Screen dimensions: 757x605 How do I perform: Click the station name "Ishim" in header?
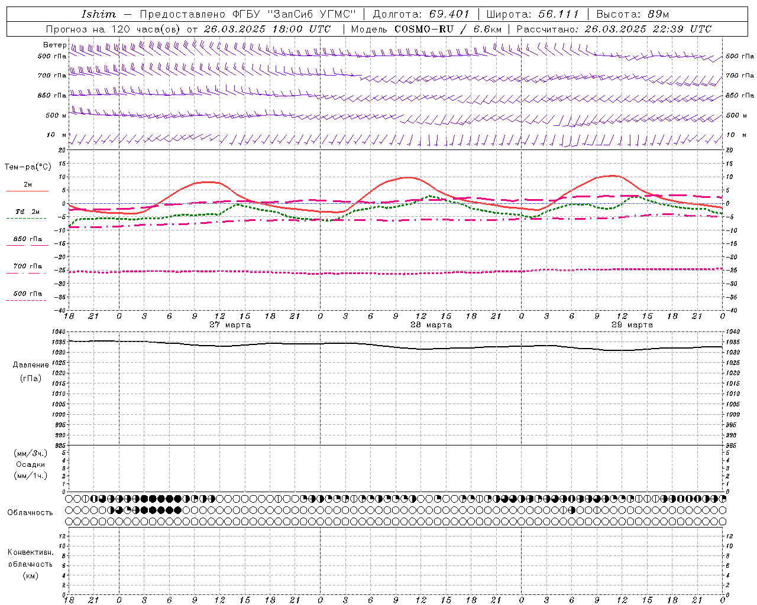(99, 14)
